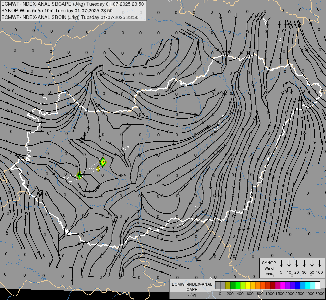Click the 5 speed label under wind arrows
326x300 pixels.
tap(281, 272)
